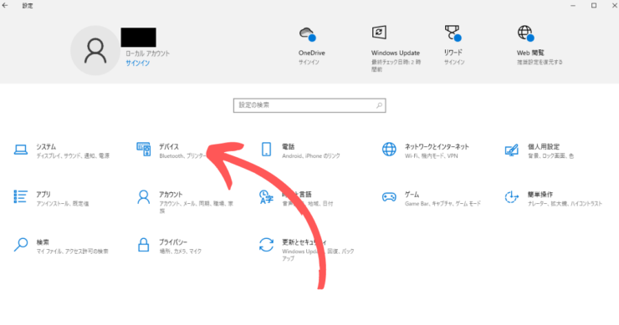The height and width of the screenshot is (325, 619).
Task: Click the ネットワークとインターネット globe icon
Action: 389,150
